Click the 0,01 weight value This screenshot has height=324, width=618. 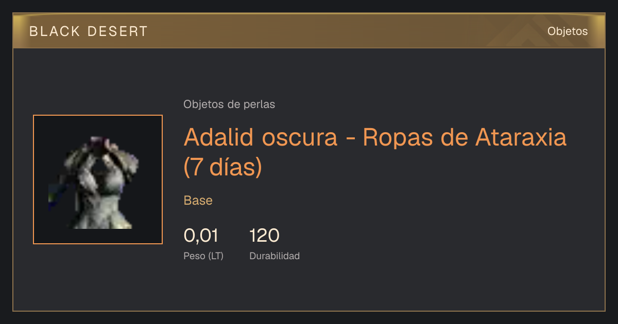click(201, 236)
